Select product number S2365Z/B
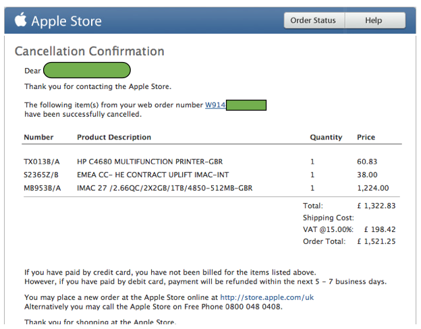421x329 pixels. tap(40, 175)
